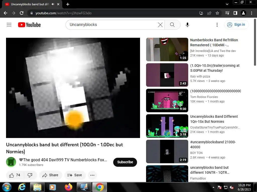The height and width of the screenshot is (192, 257).
Task: Click the YouTube logo
Action: tap(29, 25)
